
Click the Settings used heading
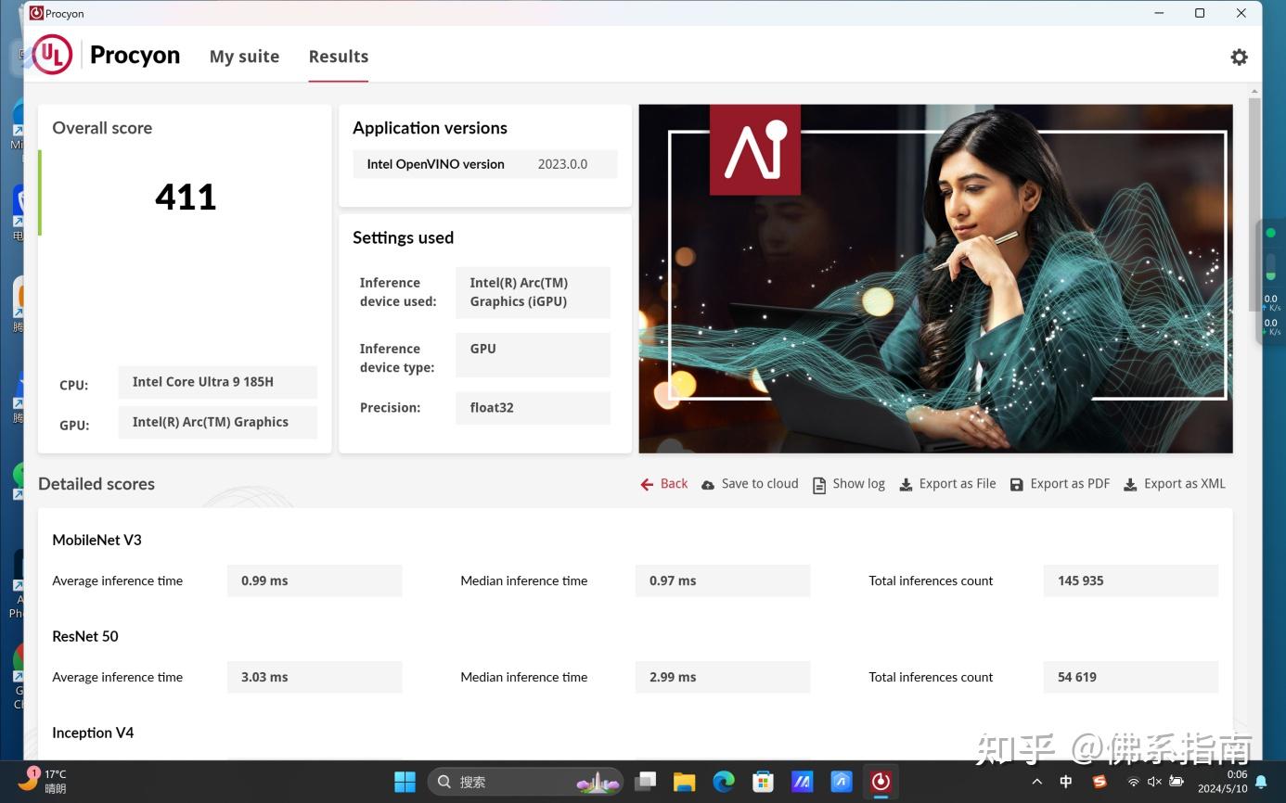coord(403,237)
